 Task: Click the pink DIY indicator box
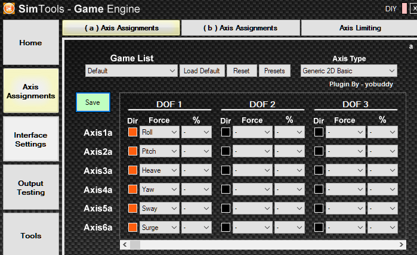click(404, 8)
